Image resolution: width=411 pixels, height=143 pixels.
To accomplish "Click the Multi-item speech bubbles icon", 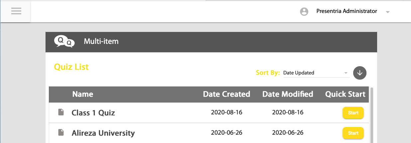I will 64,42.
